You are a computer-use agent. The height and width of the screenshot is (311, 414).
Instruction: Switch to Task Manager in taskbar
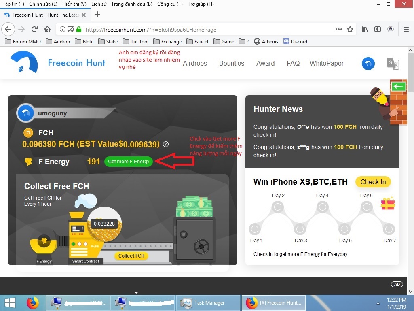[208, 303]
